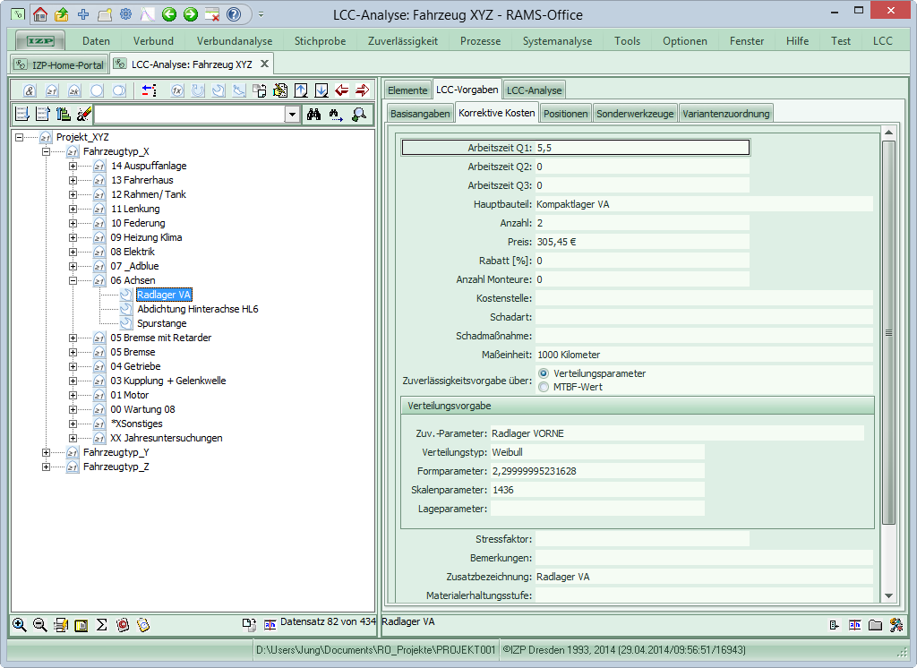Click the binoculars search icon
The width and height of the screenshot is (917, 668).
[x=314, y=115]
